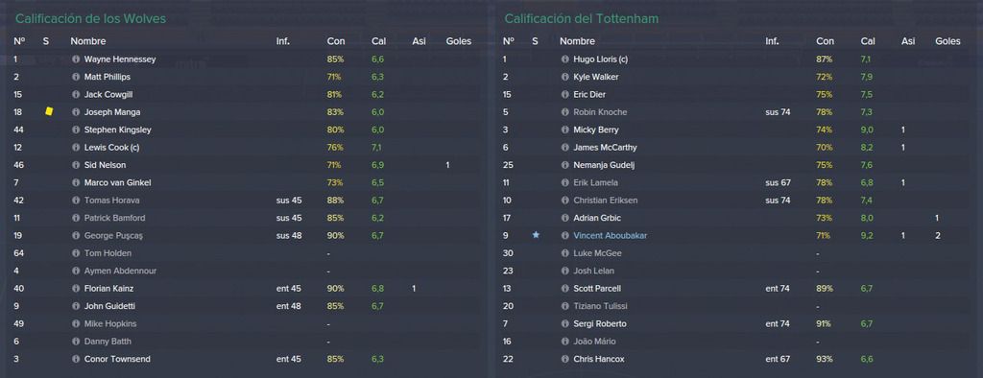
Task: Click info icon next to Conor Townsend
Action: click(76, 359)
